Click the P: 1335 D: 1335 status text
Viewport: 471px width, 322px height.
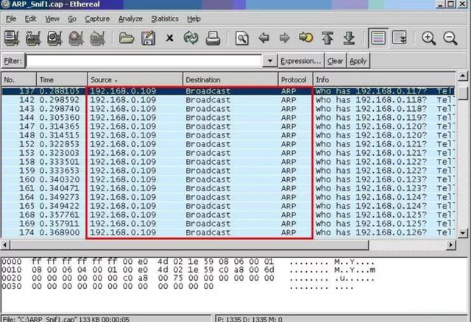pos(249,319)
